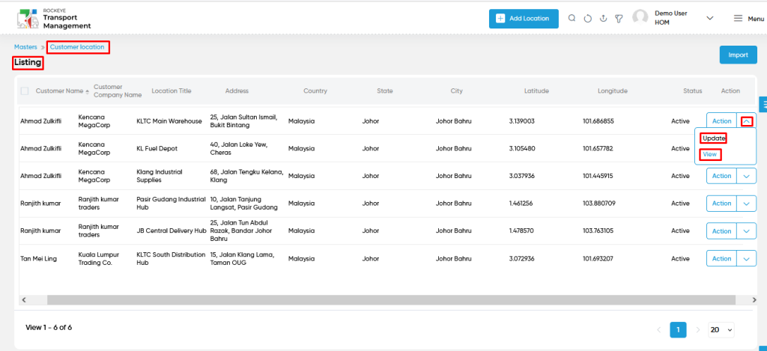Click the KL Fuel Depot location title cell

[x=157, y=148]
